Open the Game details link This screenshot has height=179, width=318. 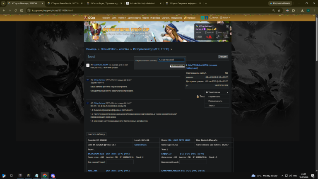point(140,145)
